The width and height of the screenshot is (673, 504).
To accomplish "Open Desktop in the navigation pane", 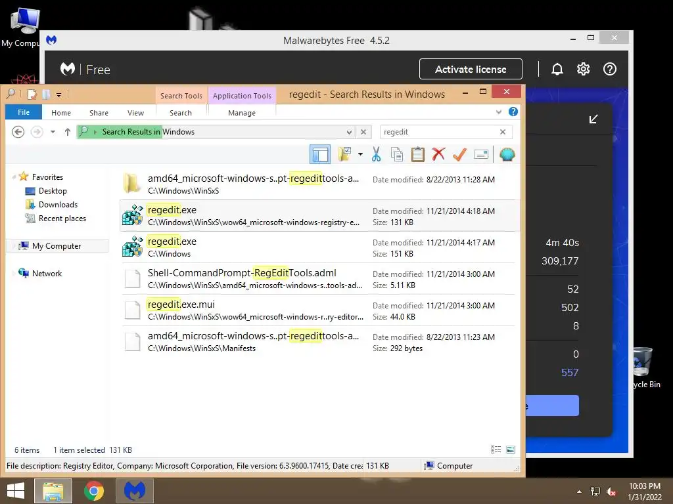I will pos(53,191).
